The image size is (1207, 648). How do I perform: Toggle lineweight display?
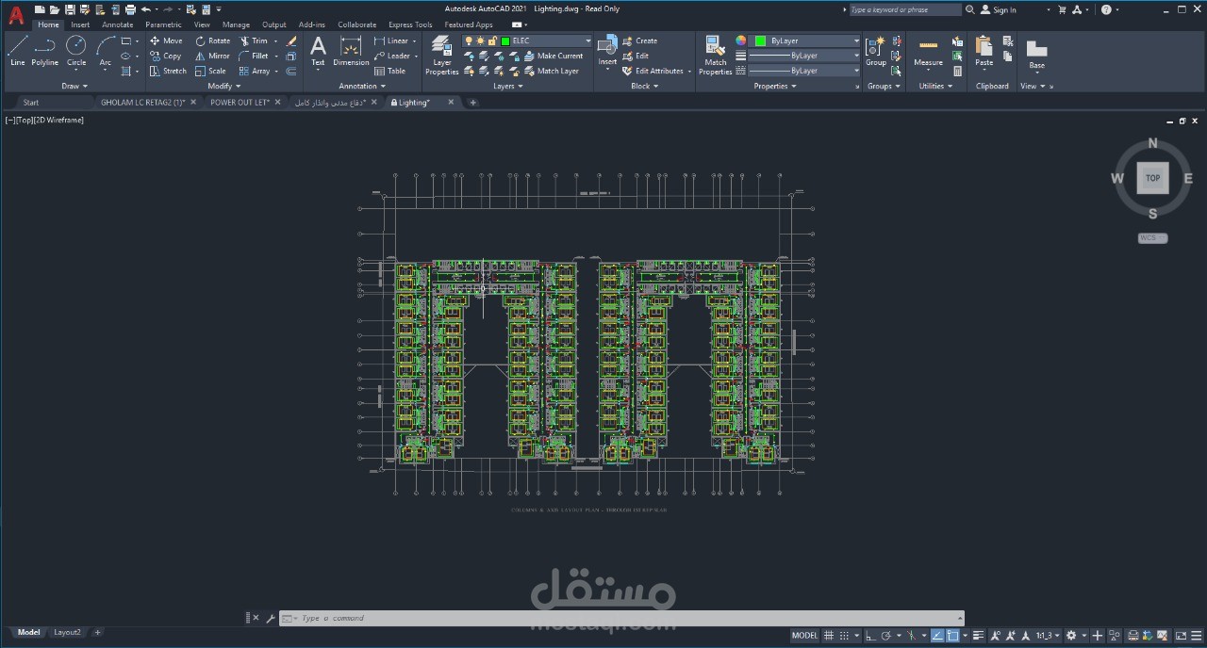[x=978, y=636]
